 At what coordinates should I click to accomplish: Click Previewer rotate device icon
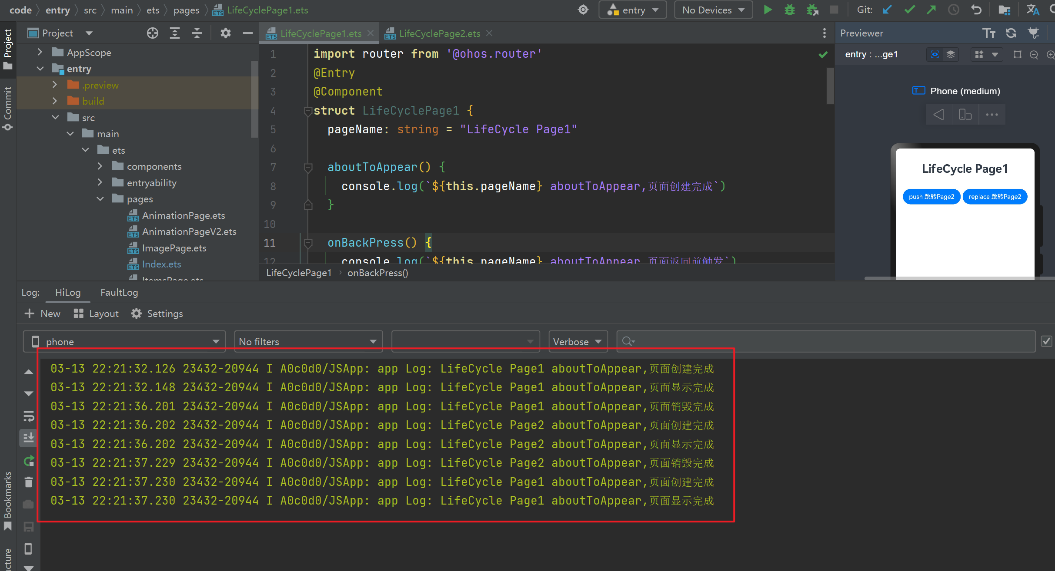click(x=965, y=115)
